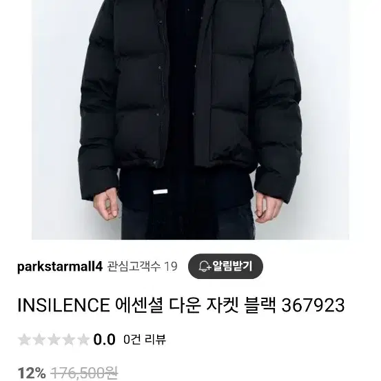Click the product code 367923 in title
The height and width of the screenshot is (381, 381).
(x=313, y=305)
